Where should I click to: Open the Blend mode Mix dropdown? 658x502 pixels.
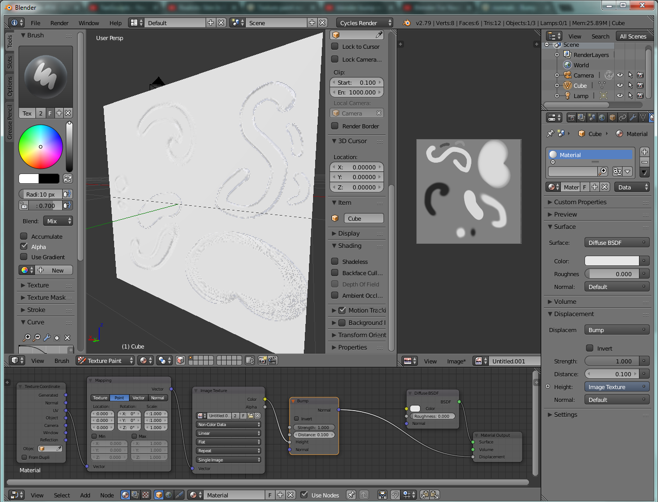tap(58, 221)
